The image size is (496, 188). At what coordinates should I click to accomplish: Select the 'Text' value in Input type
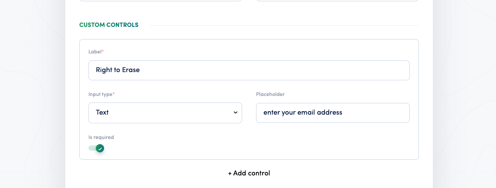coord(102,112)
